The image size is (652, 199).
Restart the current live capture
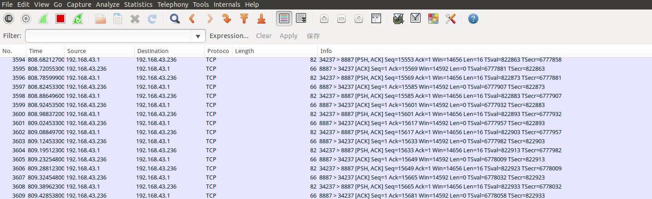tap(78, 19)
